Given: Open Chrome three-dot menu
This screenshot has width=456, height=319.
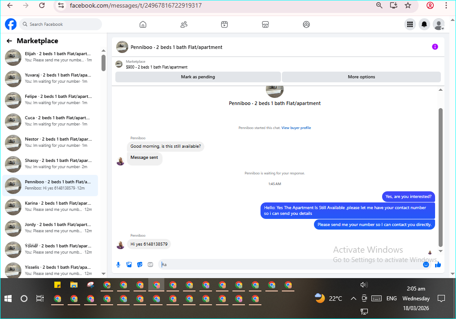Looking at the screenshot, I should pyautogui.click(x=446, y=5).
